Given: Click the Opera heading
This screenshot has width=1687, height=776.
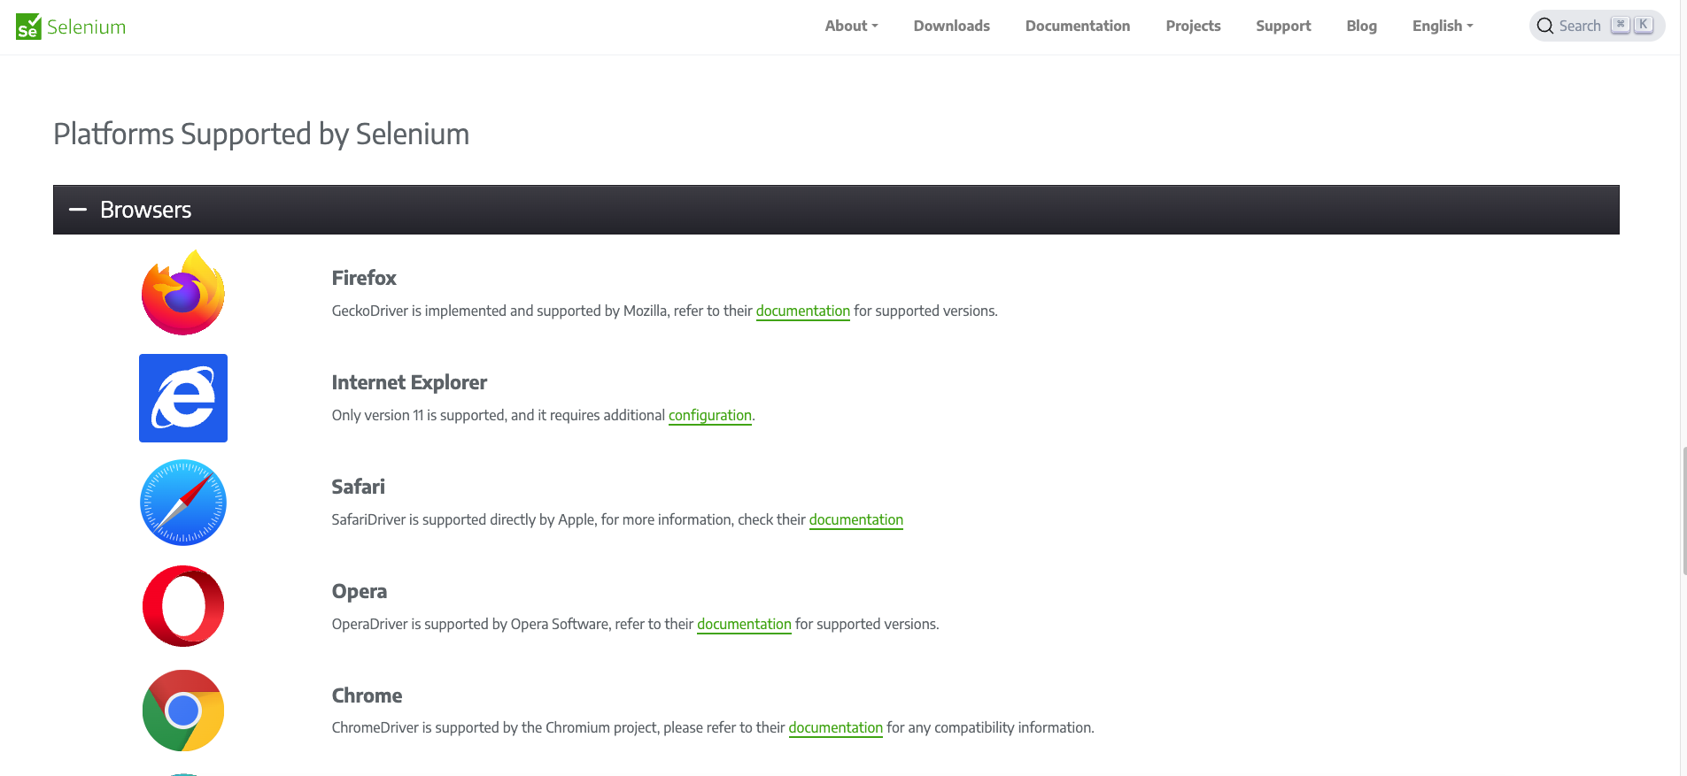Looking at the screenshot, I should coord(360,591).
